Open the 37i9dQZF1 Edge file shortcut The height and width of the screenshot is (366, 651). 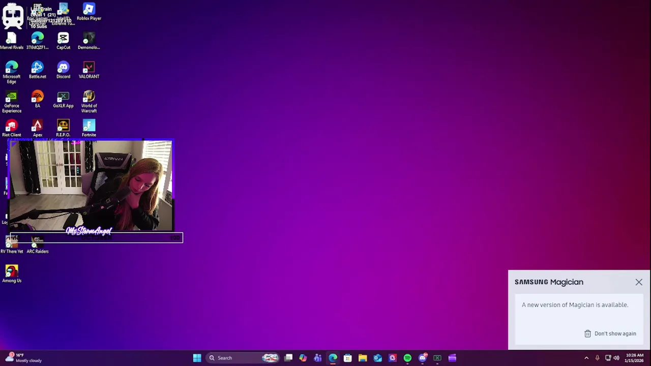(38, 41)
